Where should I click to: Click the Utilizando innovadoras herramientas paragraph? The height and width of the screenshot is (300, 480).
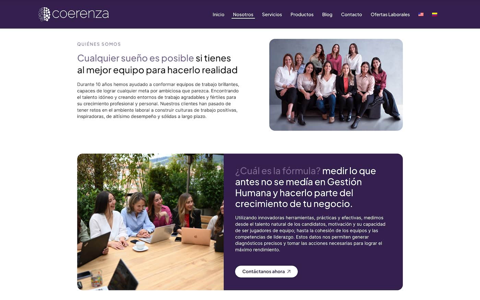click(310, 234)
